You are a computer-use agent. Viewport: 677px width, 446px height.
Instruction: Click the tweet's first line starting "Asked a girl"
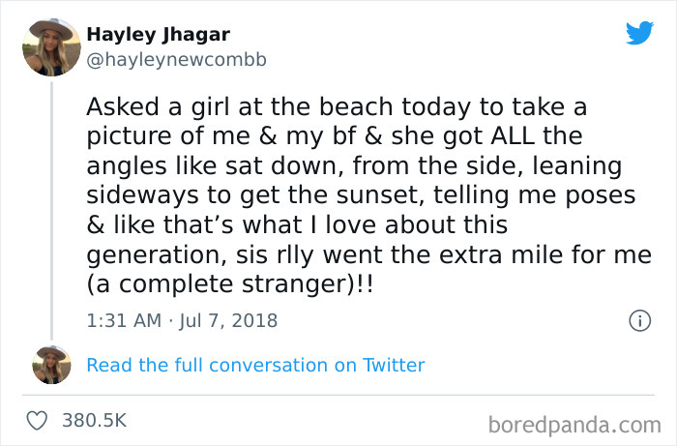[336, 105]
